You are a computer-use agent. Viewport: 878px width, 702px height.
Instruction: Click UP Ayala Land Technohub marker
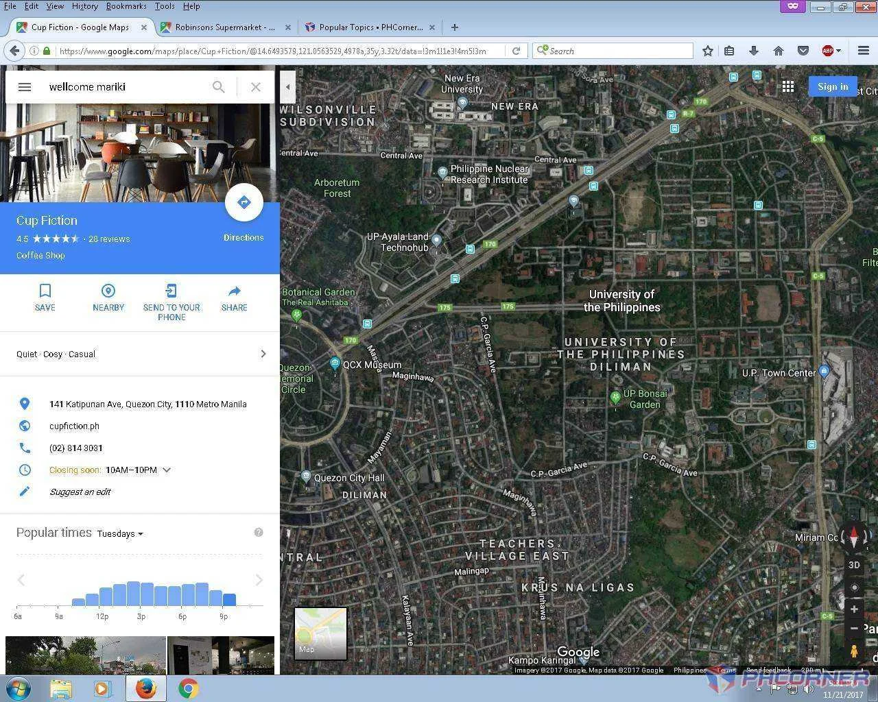436,241
